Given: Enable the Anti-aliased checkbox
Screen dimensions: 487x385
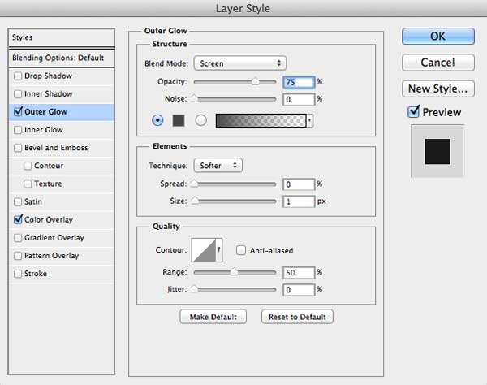Looking at the screenshot, I should 241,250.
